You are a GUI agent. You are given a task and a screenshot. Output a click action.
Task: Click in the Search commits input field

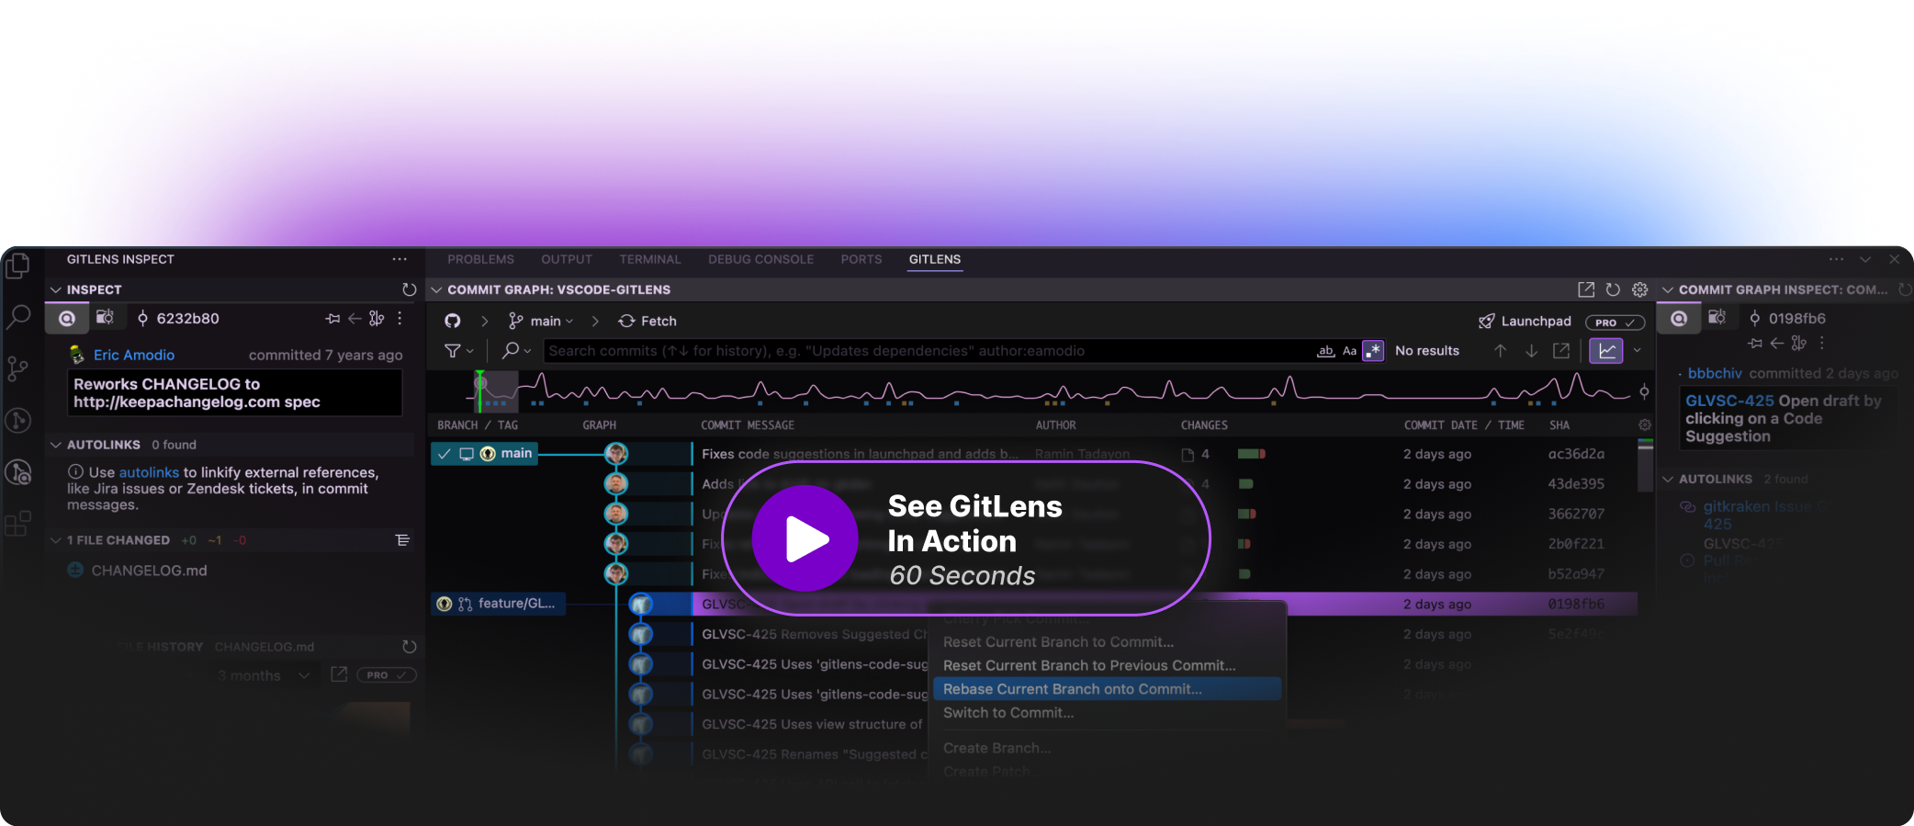click(x=918, y=351)
